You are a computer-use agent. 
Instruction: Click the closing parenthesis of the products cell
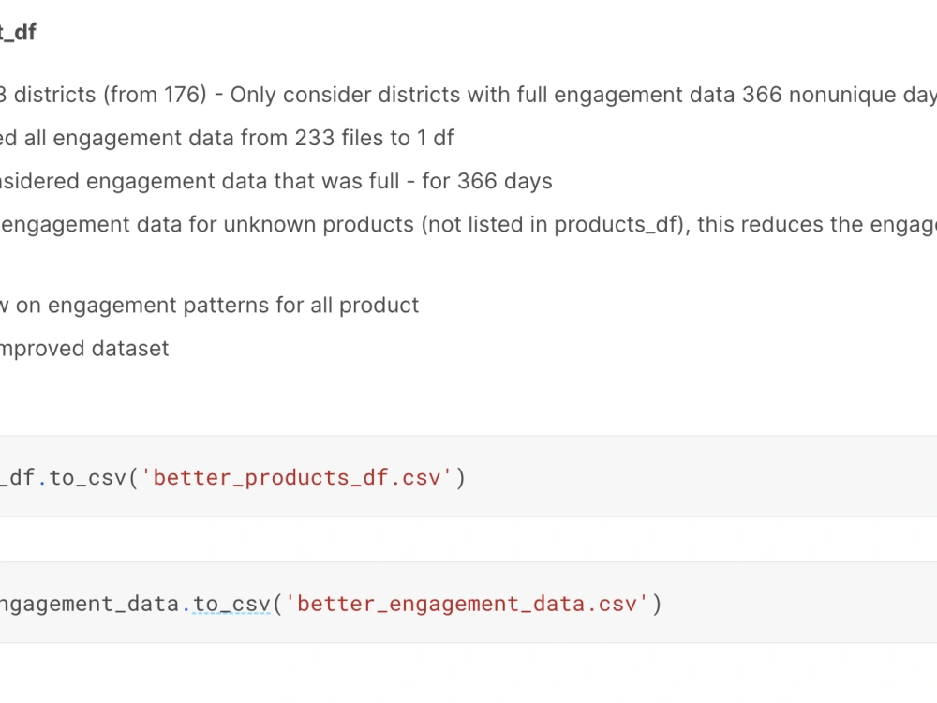coord(460,477)
